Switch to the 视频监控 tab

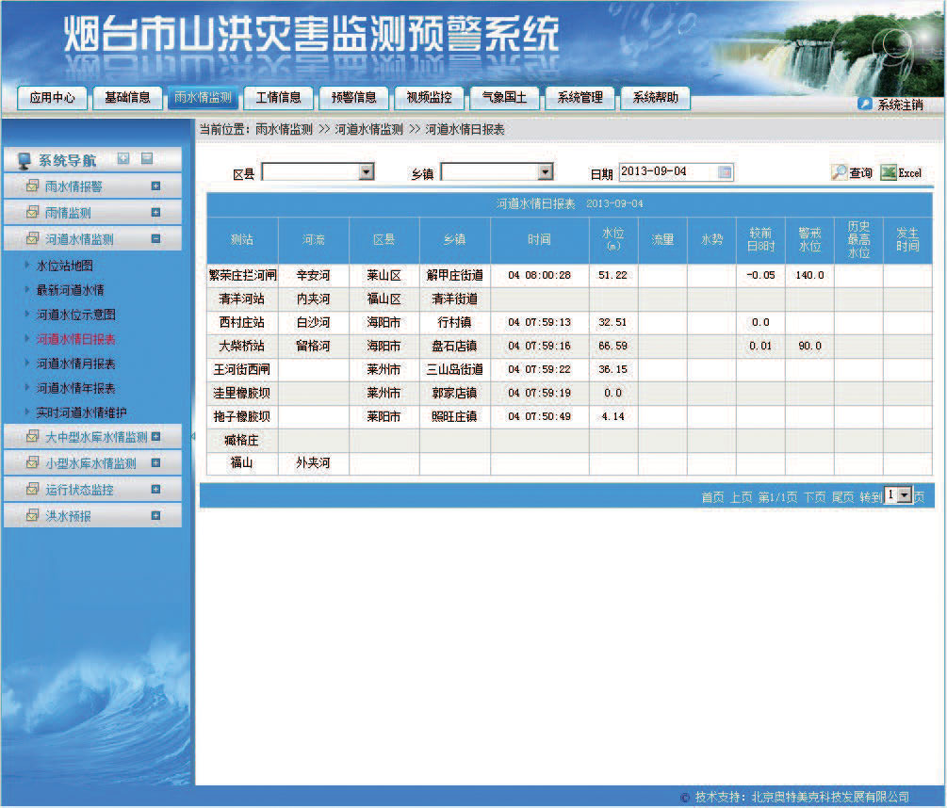point(428,98)
